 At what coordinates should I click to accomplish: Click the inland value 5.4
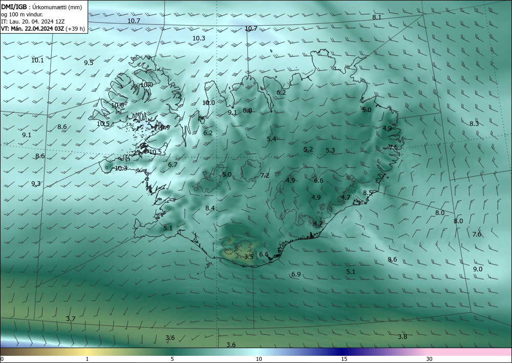[271, 139]
